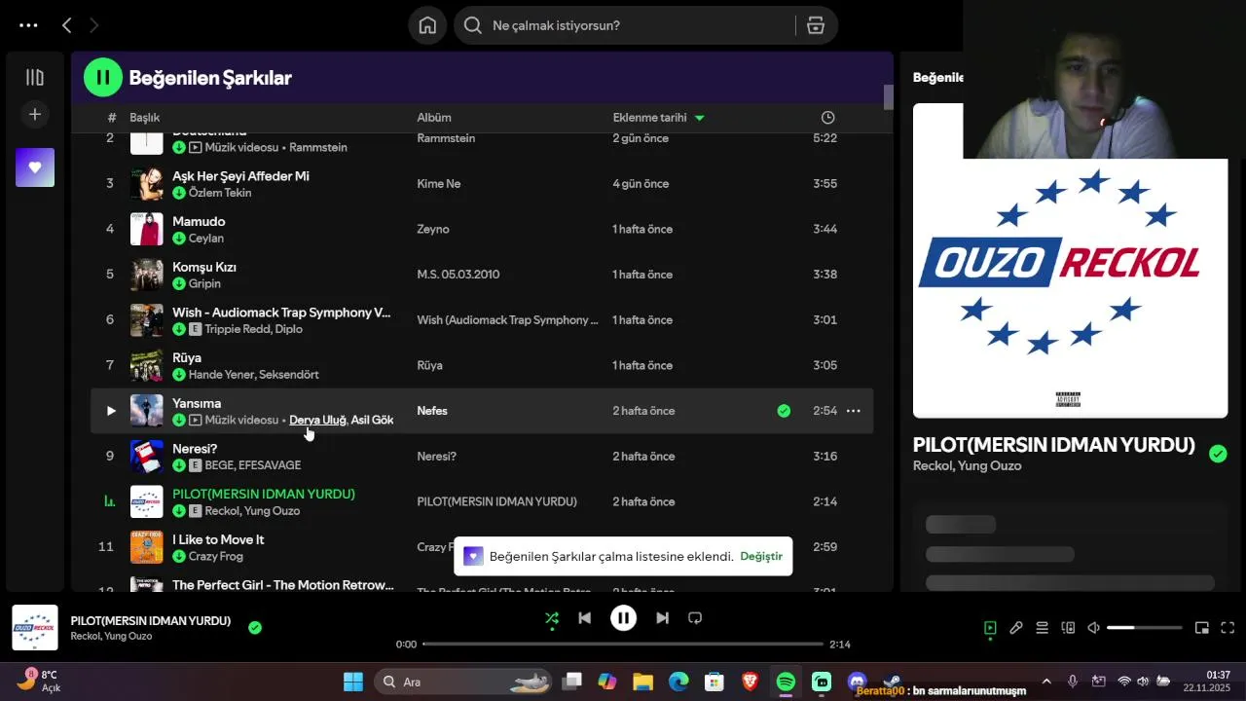
Task: Open Reckol, Yung Ouzo in right panel
Action: [x=967, y=466]
